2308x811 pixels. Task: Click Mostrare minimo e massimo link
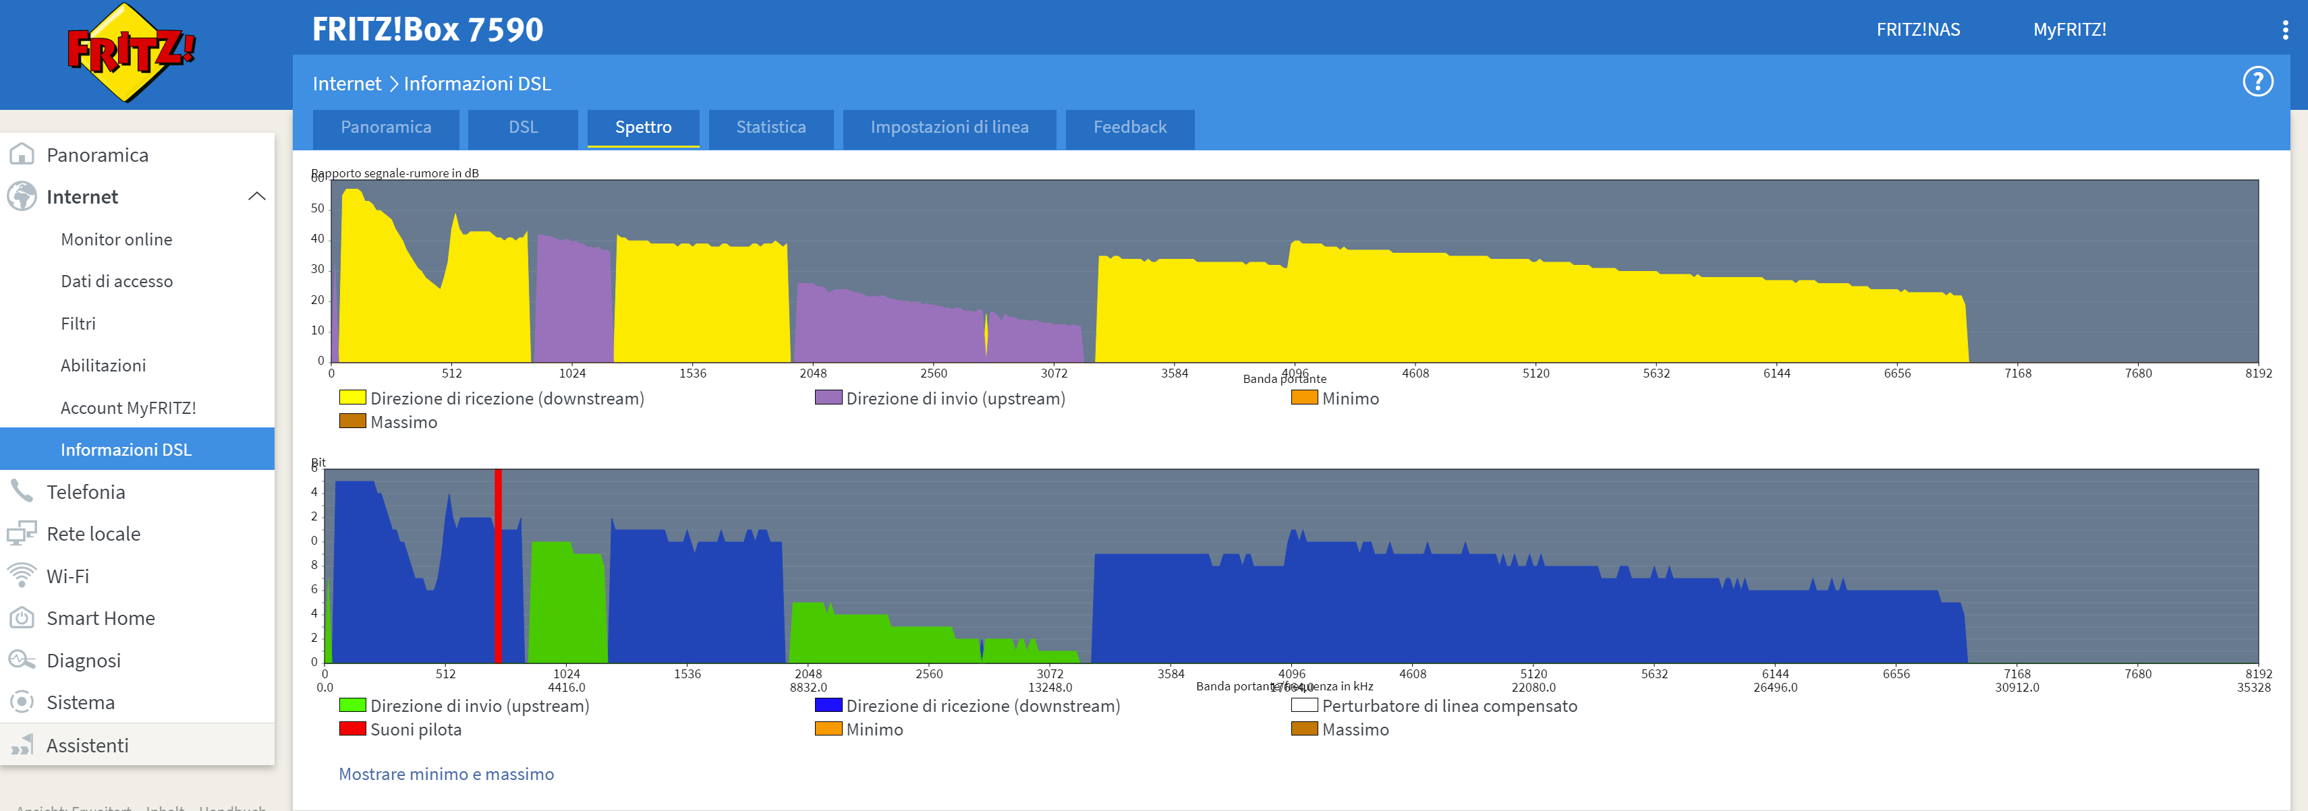point(445,773)
